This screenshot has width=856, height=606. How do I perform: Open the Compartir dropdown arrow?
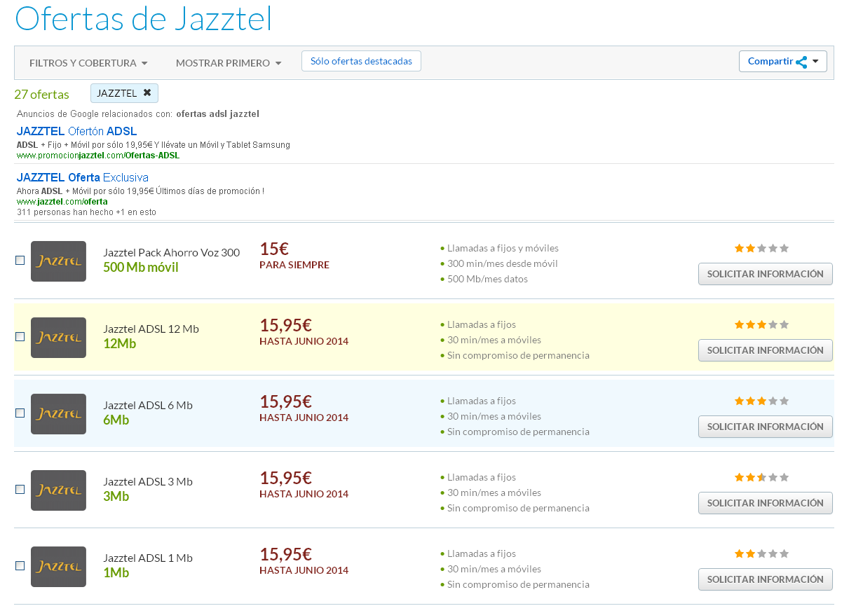[815, 62]
